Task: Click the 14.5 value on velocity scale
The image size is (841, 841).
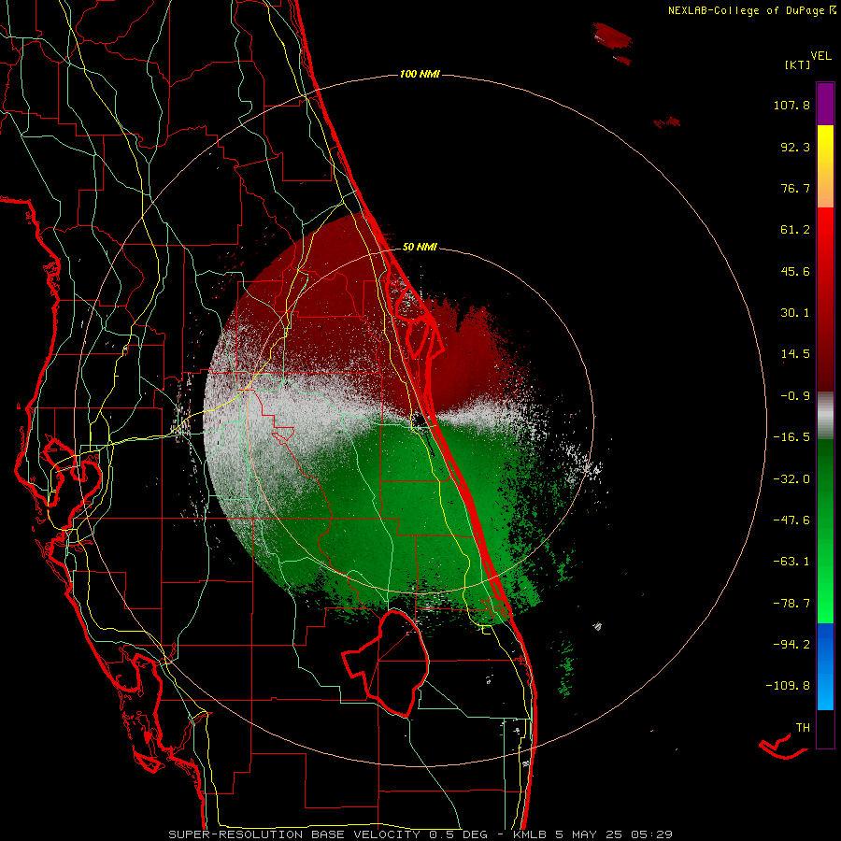Action: 795,354
